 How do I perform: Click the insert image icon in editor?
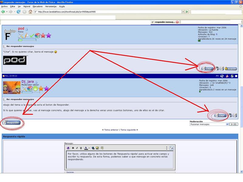[97, 148]
